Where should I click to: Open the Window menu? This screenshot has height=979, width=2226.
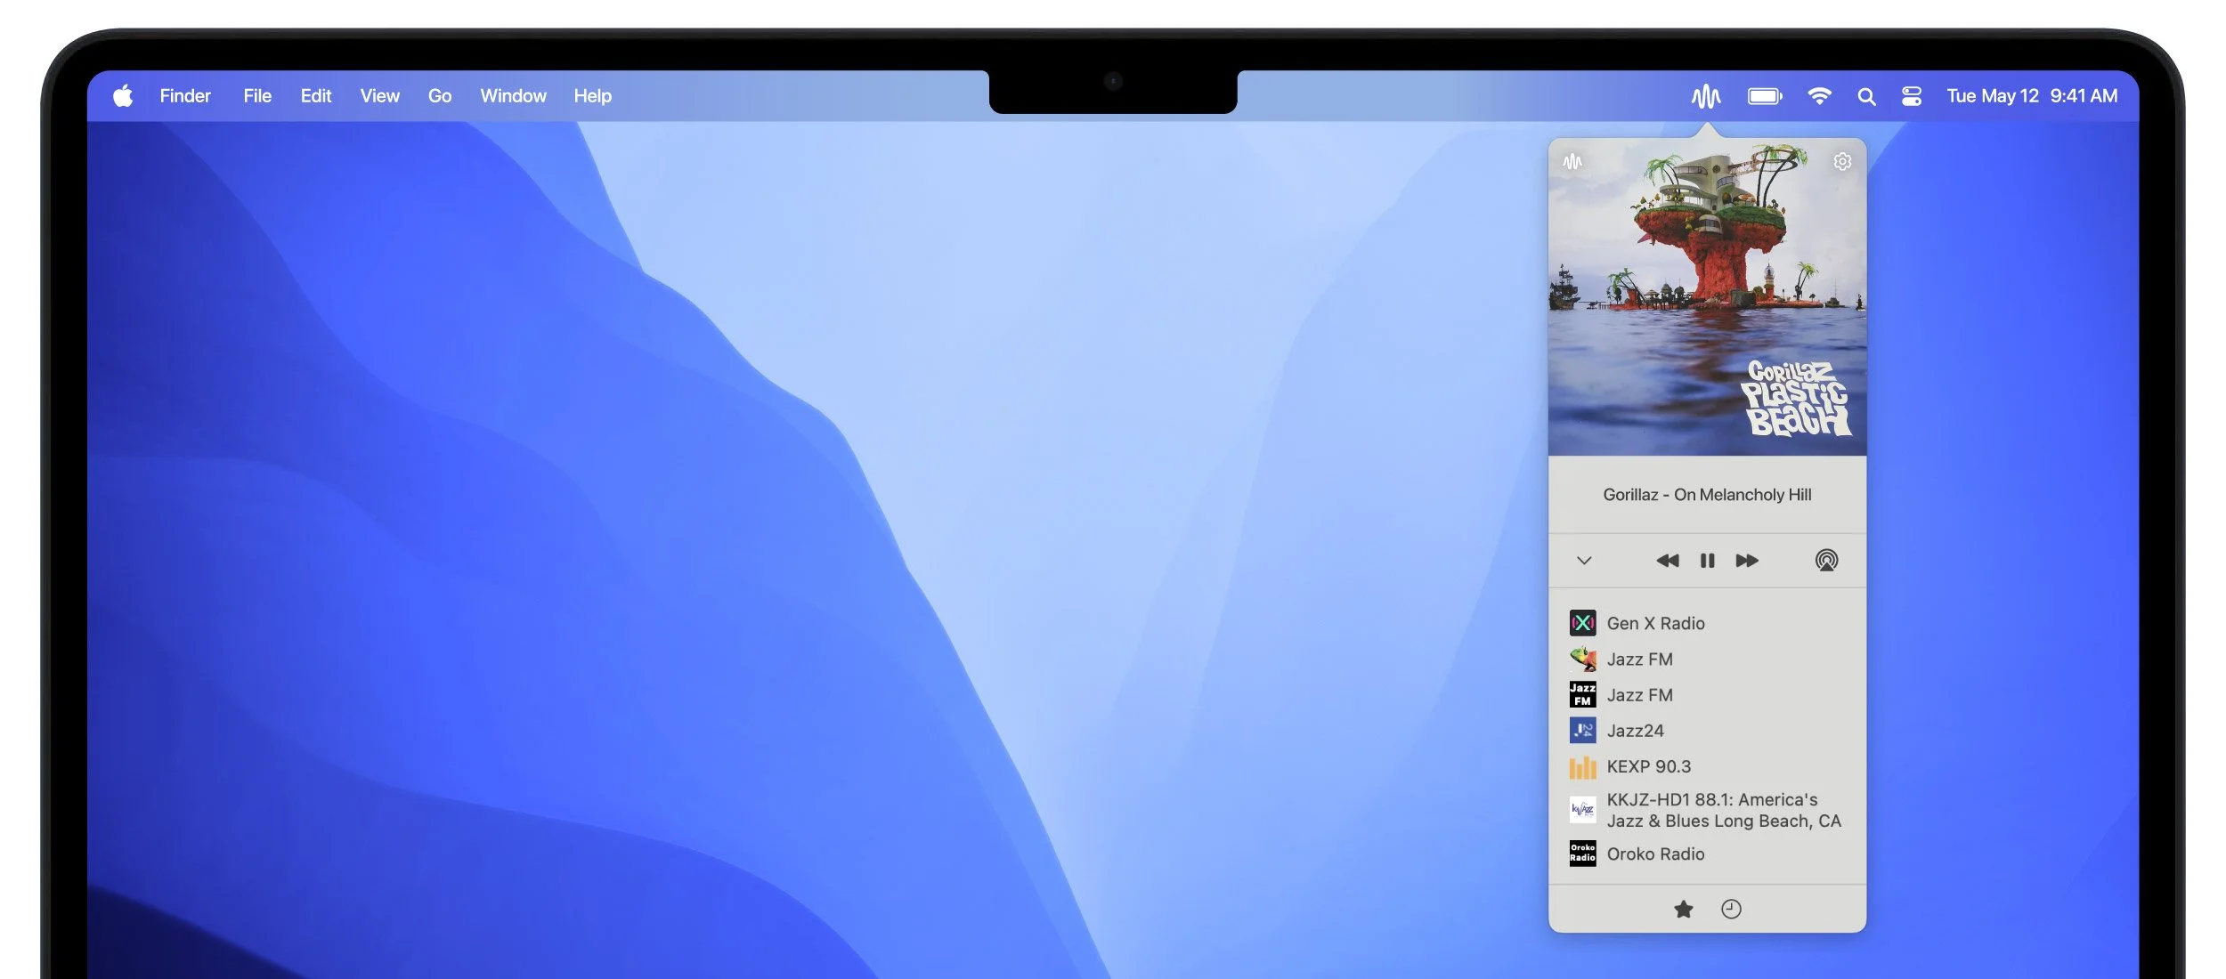(513, 95)
